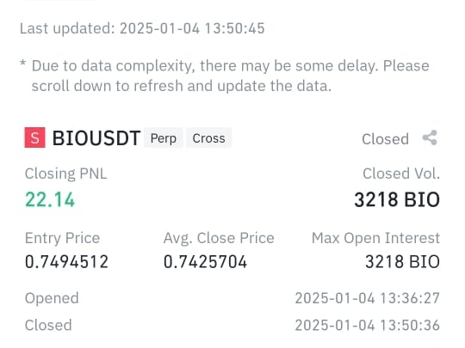The image size is (465, 348).
Task: Open the BIOUSDT pair title
Action: [x=96, y=137]
